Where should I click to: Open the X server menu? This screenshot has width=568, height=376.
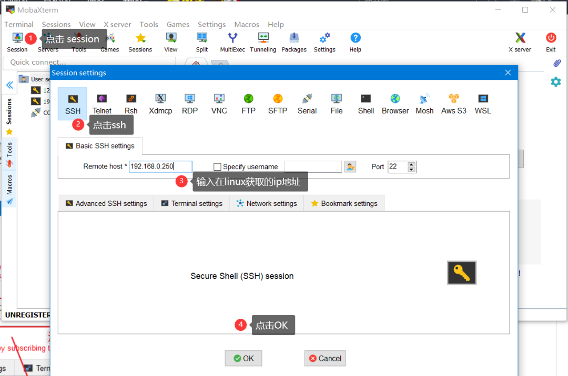117,24
